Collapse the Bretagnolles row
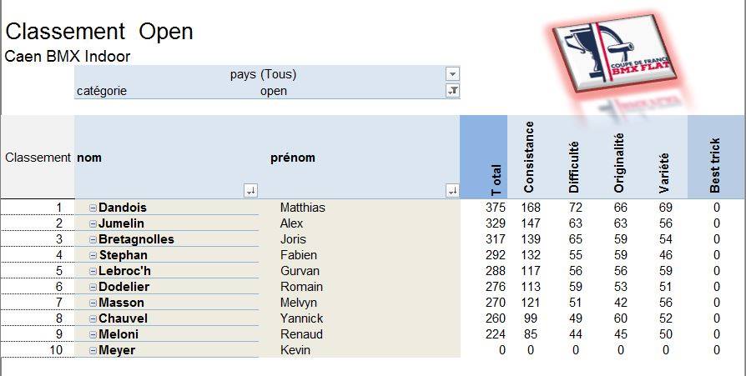This screenshot has width=746, height=376. pos(93,239)
